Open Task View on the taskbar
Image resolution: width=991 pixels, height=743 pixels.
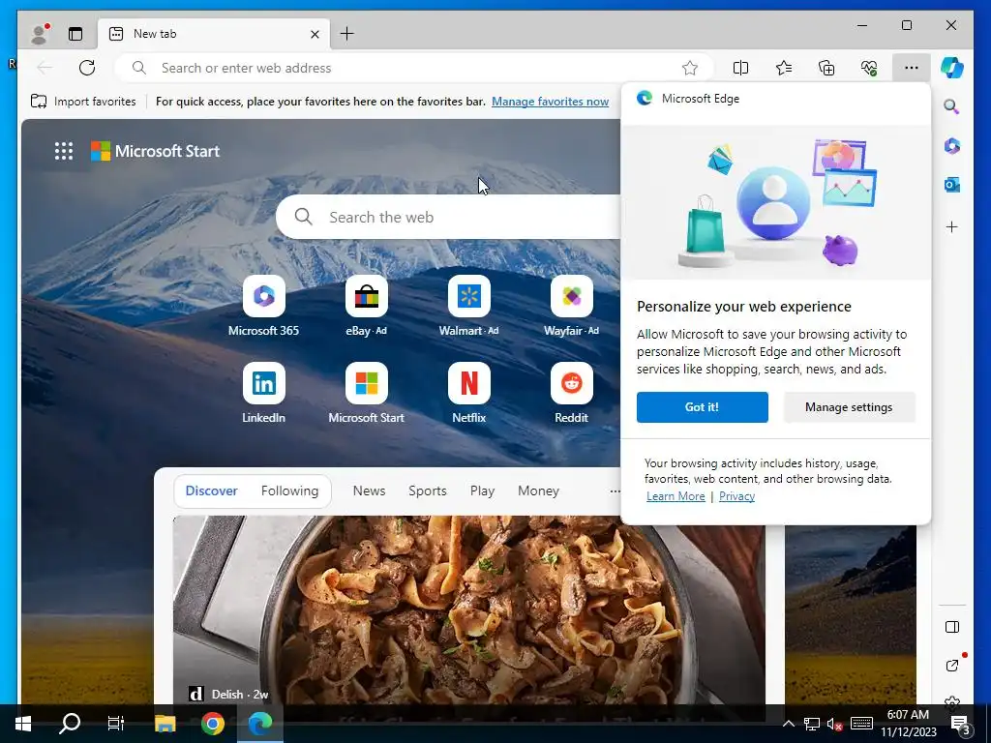pos(116,724)
